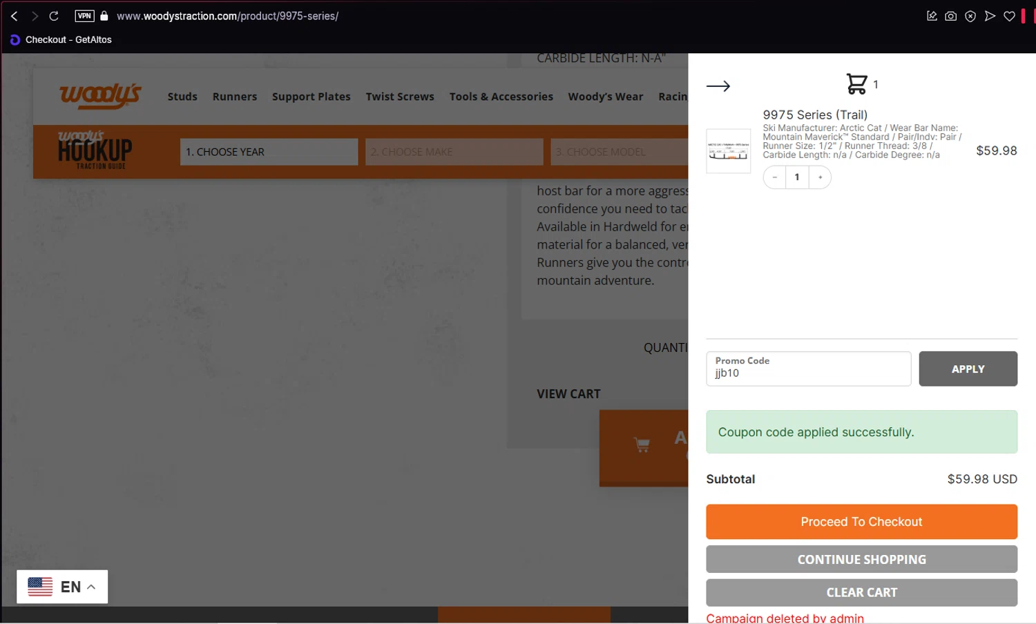Increase quantity with the plus button

pyautogui.click(x=821, y=177)
